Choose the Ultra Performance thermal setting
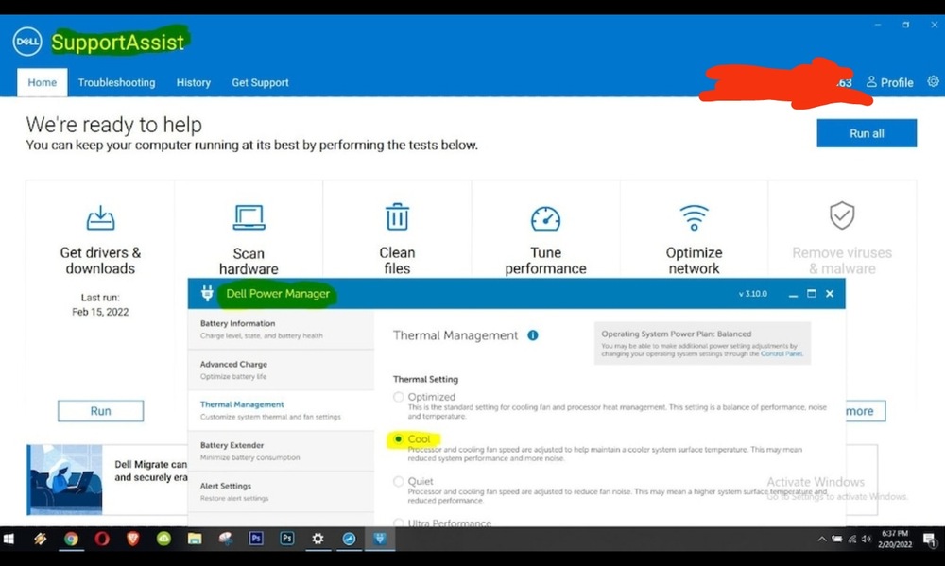Screen dimensions: 945x566 (399, 523)
